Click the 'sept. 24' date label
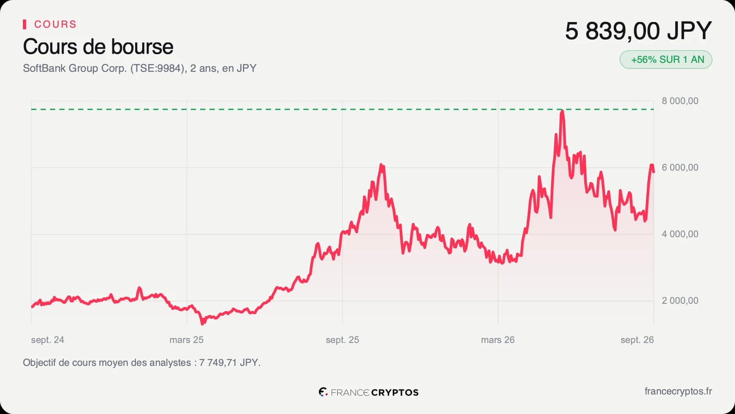 [48, 340]
